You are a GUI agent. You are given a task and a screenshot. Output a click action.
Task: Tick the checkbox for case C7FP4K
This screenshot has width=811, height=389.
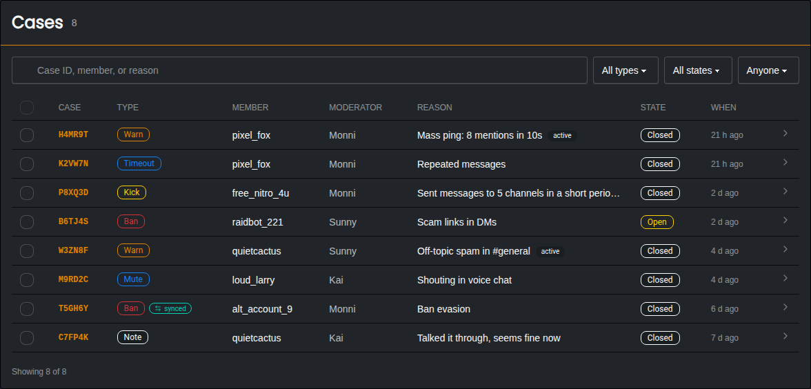(x=27, y=338)
